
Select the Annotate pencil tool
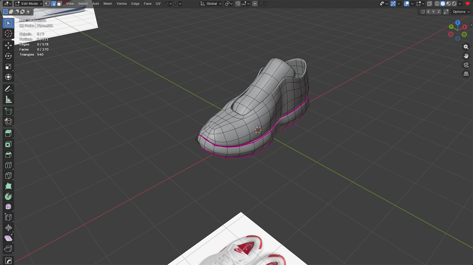(8, 89)
